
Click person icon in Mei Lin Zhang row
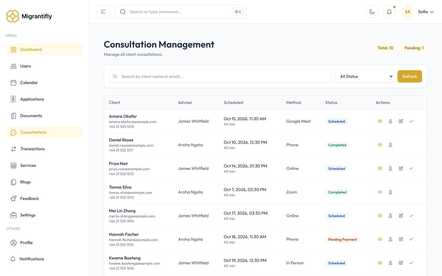click(390, 216)
